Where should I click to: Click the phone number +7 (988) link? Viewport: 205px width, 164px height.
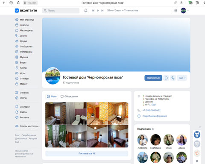pos(152,110)
